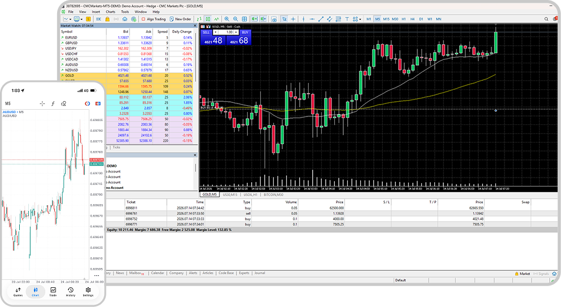
Task: Expand the drawing objects shapes dropdown
Action: [x=360, y=19]
